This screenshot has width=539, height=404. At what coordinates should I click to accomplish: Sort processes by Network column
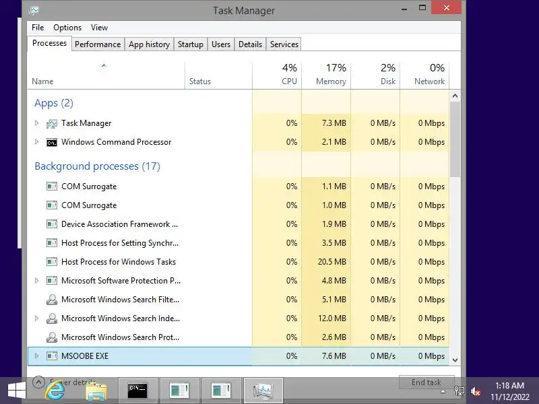click(x=425, y=75)
